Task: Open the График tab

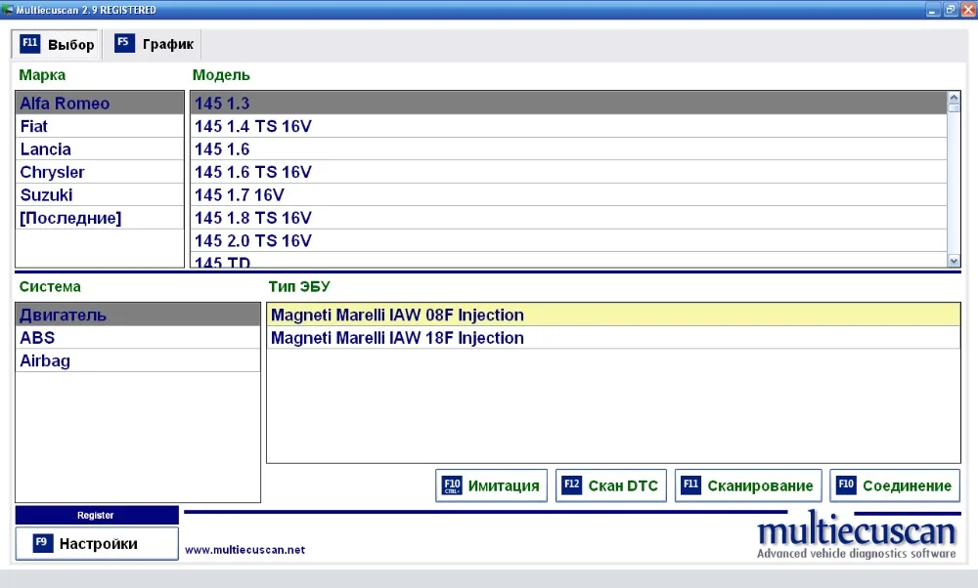Action: point(154,44)
